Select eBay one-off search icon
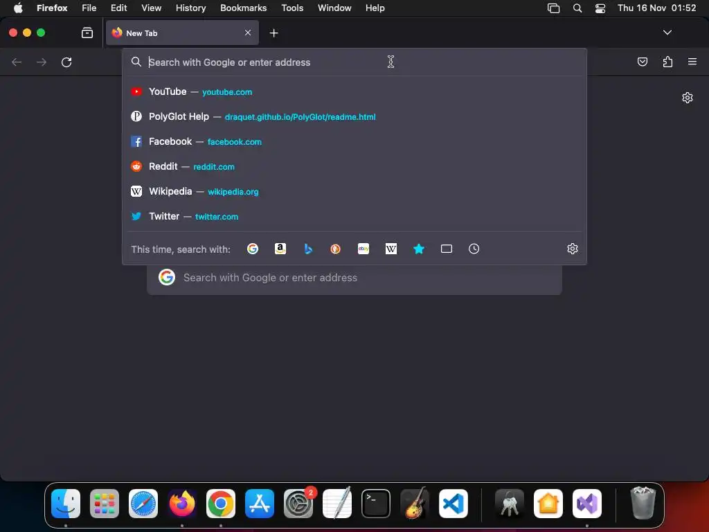 pyautogui.click(x=364, y=249)
